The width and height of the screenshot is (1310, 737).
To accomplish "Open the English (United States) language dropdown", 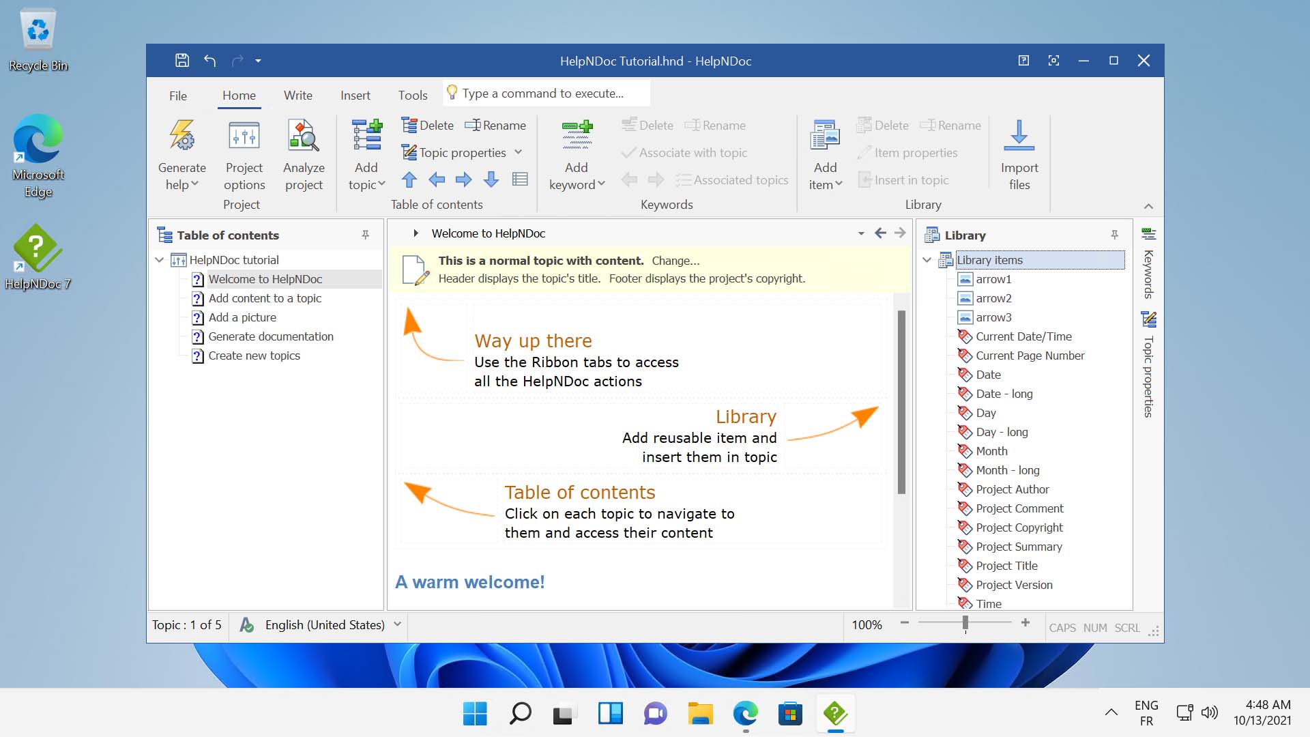I will 398,624.
